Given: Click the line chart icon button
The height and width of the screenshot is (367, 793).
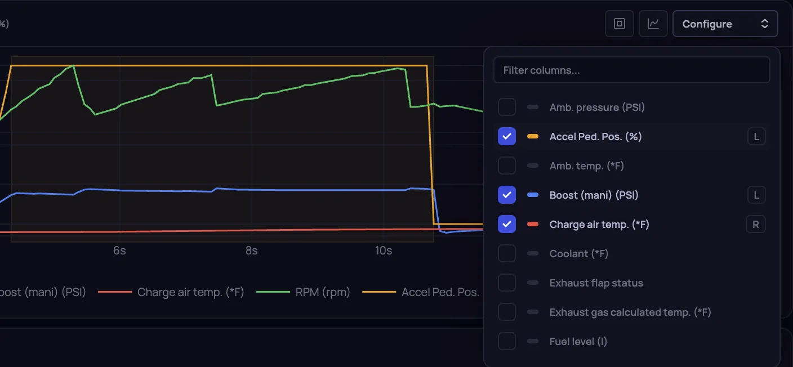Looking at the screenshot, I should click(x=653, y=24).
